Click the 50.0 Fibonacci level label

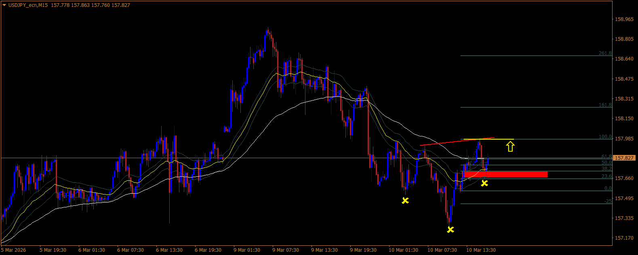[606, 163]
